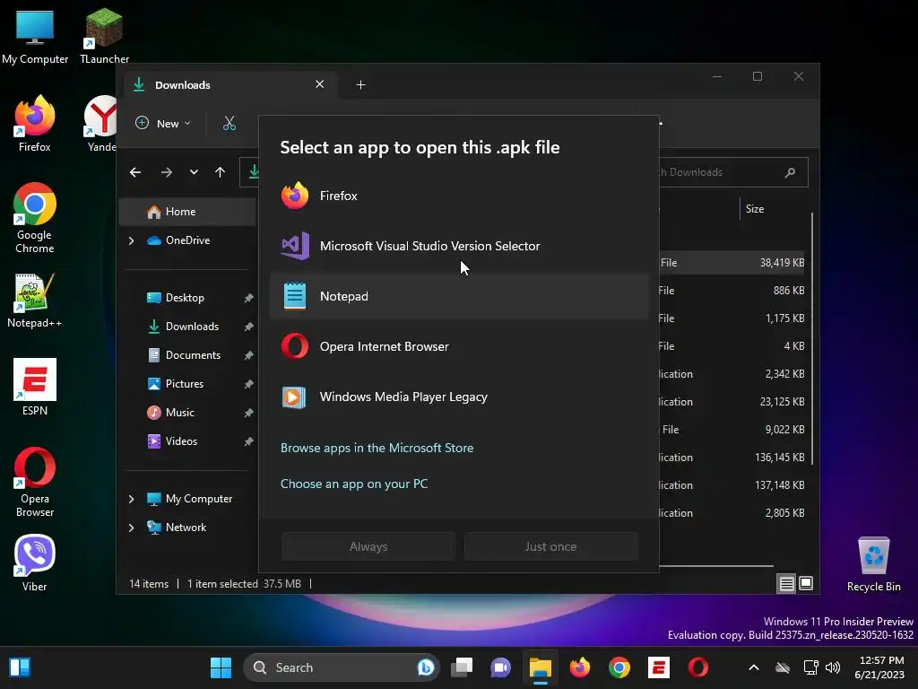Open recent locations dropdown chevron
This screenshot has height=689, width=918.
194,172
